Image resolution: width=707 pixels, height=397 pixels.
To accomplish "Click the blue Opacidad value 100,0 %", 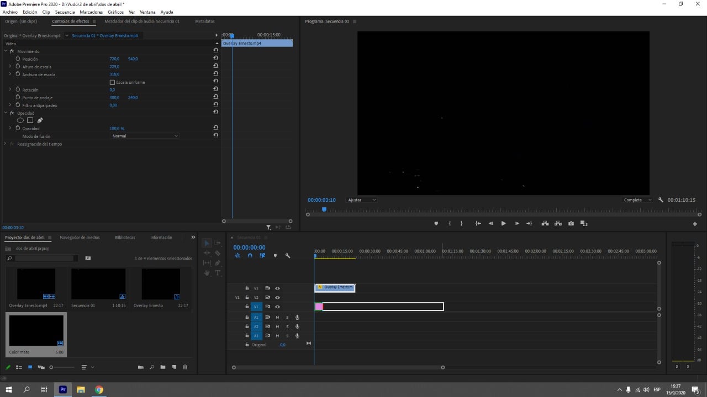I will coord(115,128).
